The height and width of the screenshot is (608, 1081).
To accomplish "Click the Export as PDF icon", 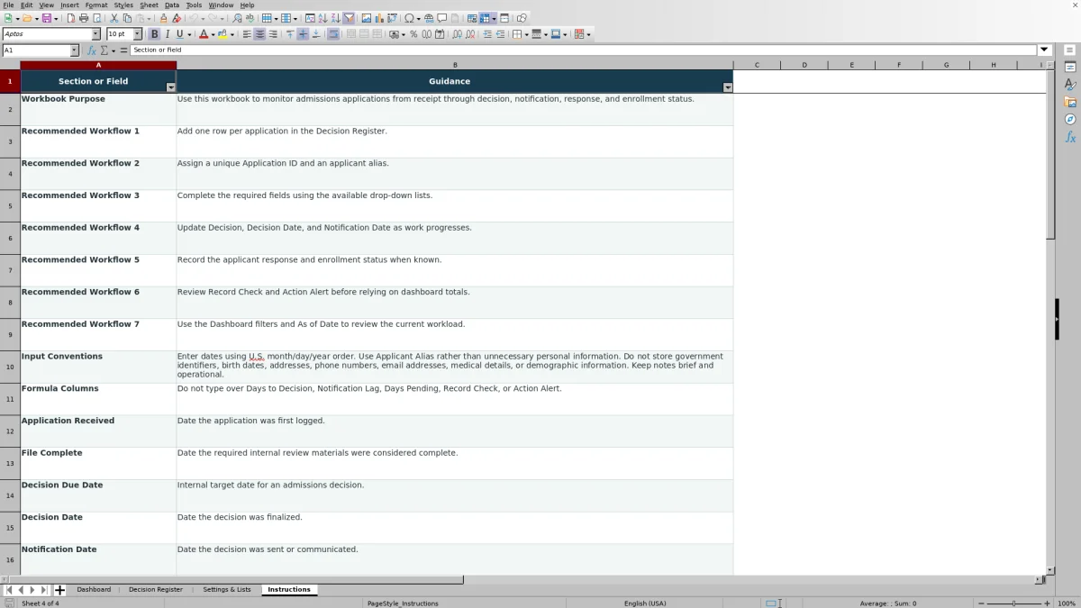I will (x=71, y=18).
